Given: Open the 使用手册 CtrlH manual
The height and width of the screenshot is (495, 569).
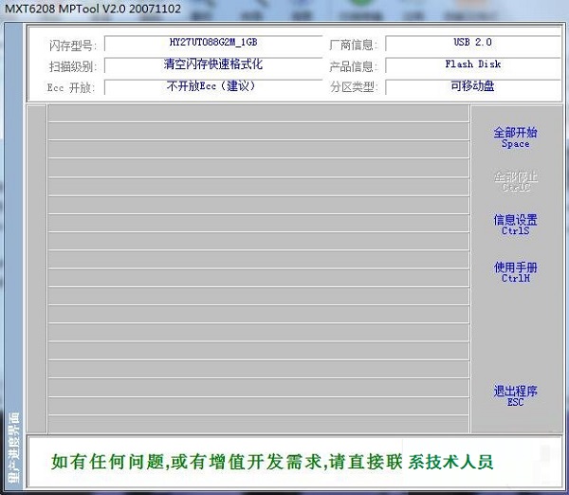Looking at the screenshot, I should coord(516,272).
